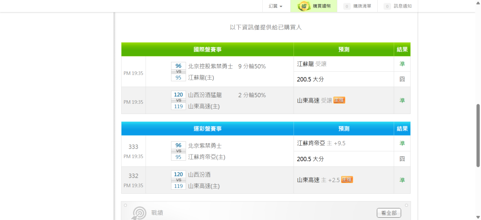Open the 購牌清單 tab
This screenshot has height=220, width=481.
click(362, 6)
